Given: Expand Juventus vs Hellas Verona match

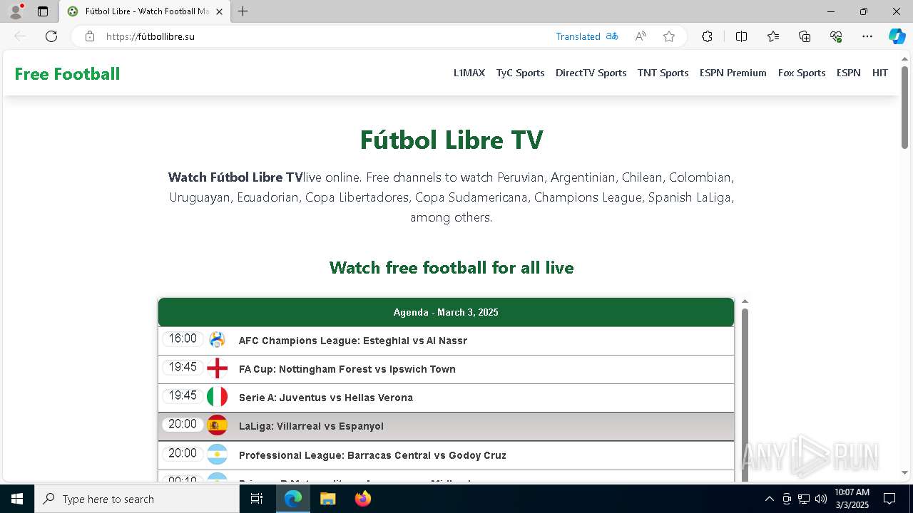Looking at the screenshot, I should click(446, 398).
